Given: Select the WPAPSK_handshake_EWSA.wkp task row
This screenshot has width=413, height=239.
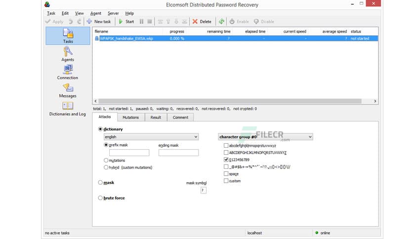Looking at the screenshot, I should click(236, 39).
